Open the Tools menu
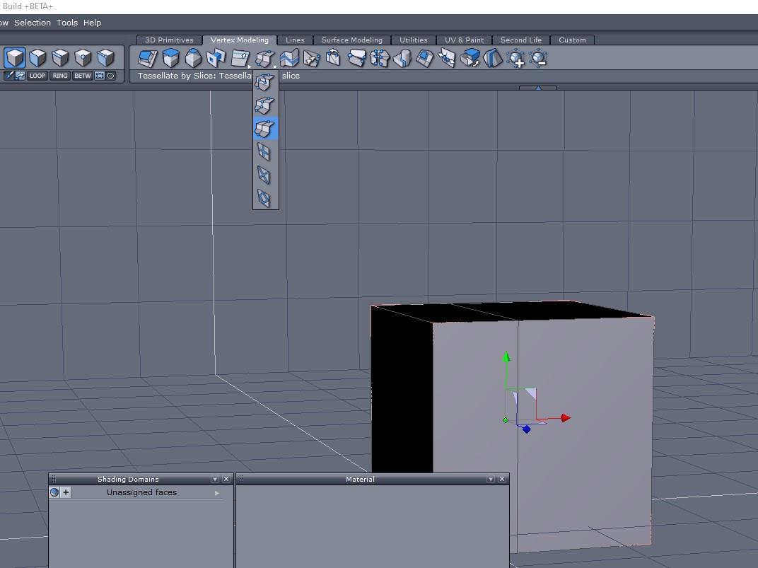The image size is (758, 568). pyautogui.click(x=67, y=23)
